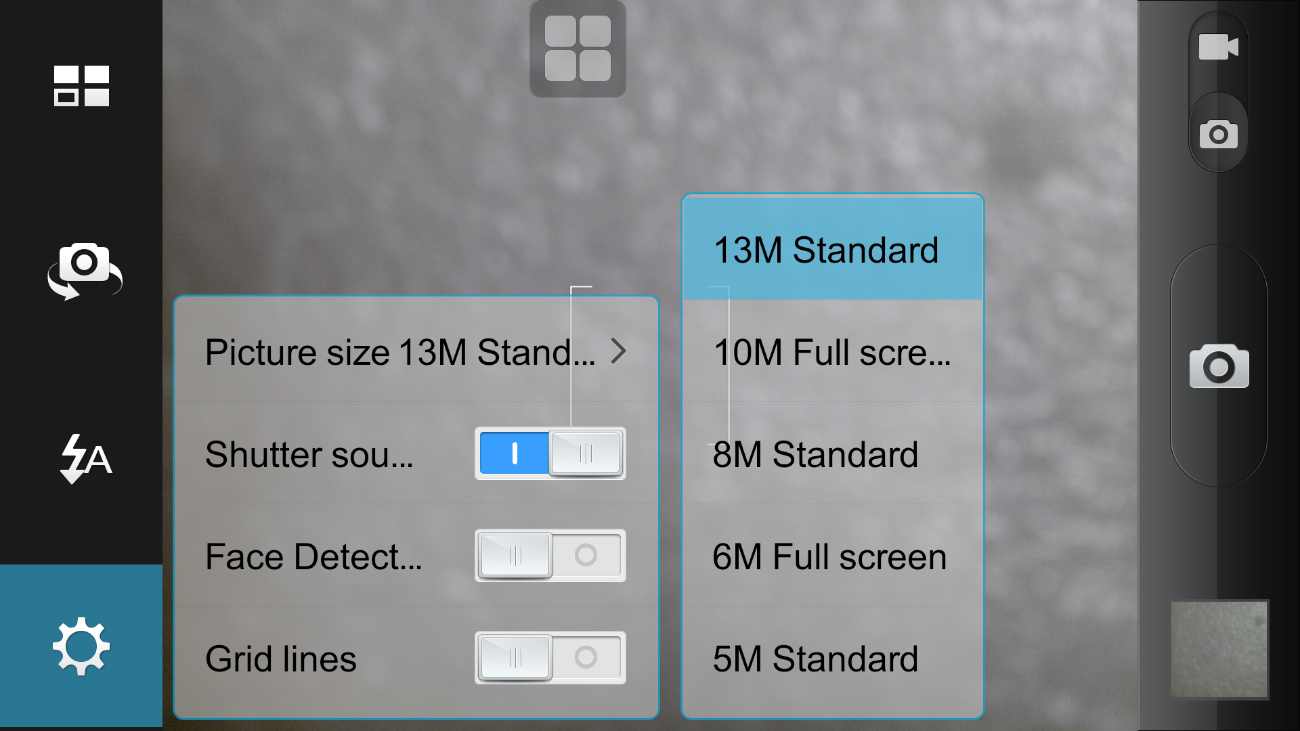Image resolution: width=1300 pixels, height=731 pixels.
Task: Select still photo mode icon
Action: pyautogui.click(x=1218, y=134)
